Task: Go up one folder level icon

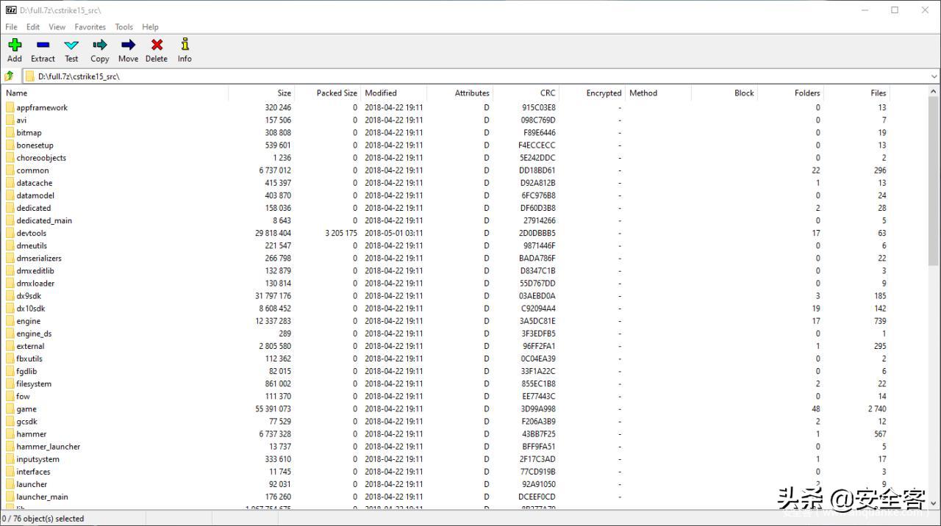Action: point(10,76)
